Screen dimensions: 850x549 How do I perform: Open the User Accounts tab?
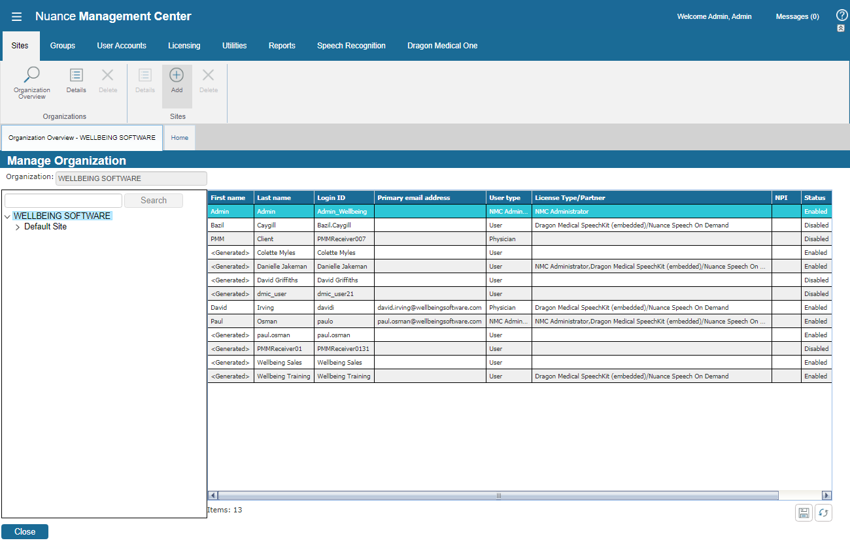122,46
